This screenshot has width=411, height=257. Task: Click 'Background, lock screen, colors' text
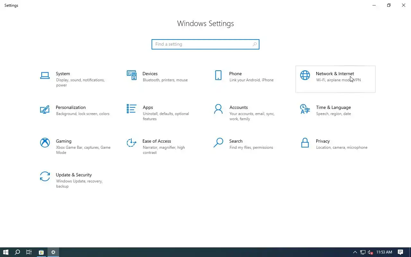pos(83,114)
